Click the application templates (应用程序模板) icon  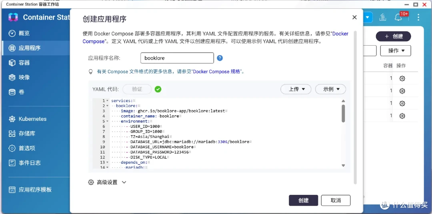pyautogui.click(x=12, y=190)
